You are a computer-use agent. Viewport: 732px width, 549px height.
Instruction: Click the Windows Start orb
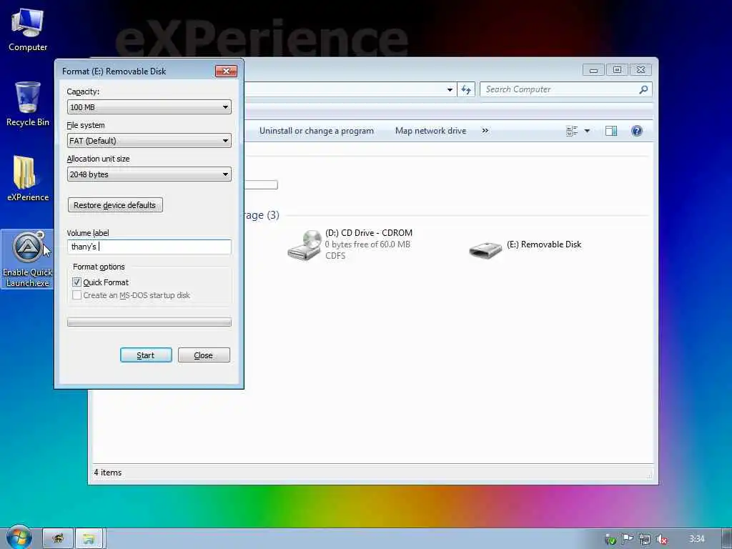[x=19, y=538]
